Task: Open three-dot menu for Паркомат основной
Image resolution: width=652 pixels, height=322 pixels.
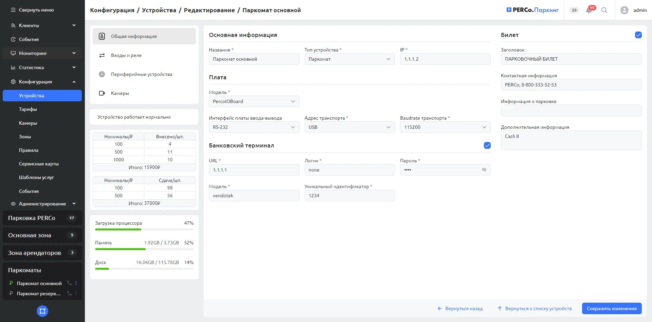Action: pyautogui.click(x=76, y=283)
